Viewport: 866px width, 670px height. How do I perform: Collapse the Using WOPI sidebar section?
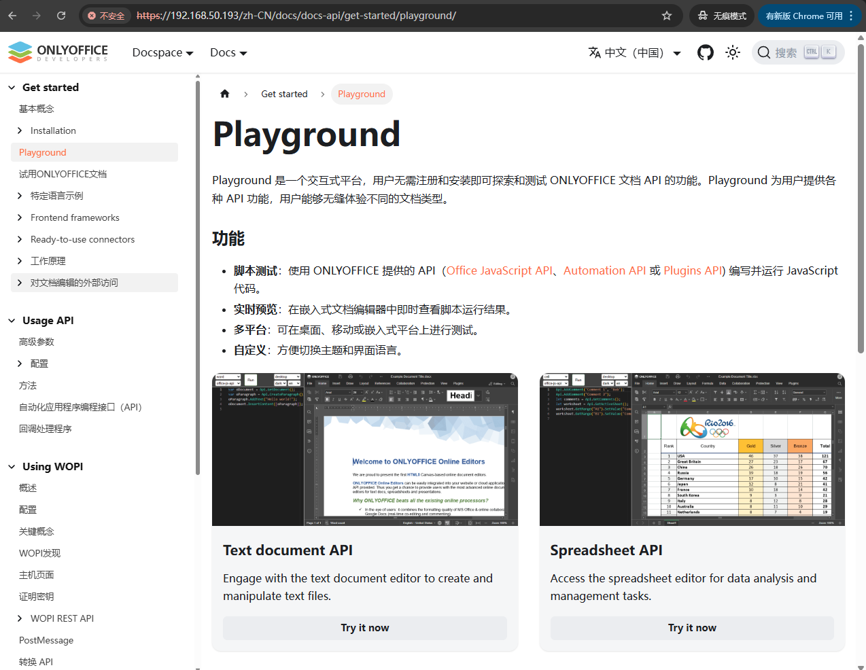point(12,467)
